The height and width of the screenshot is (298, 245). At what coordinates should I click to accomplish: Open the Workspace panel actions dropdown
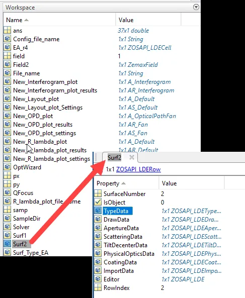click(x=196, y=7)
